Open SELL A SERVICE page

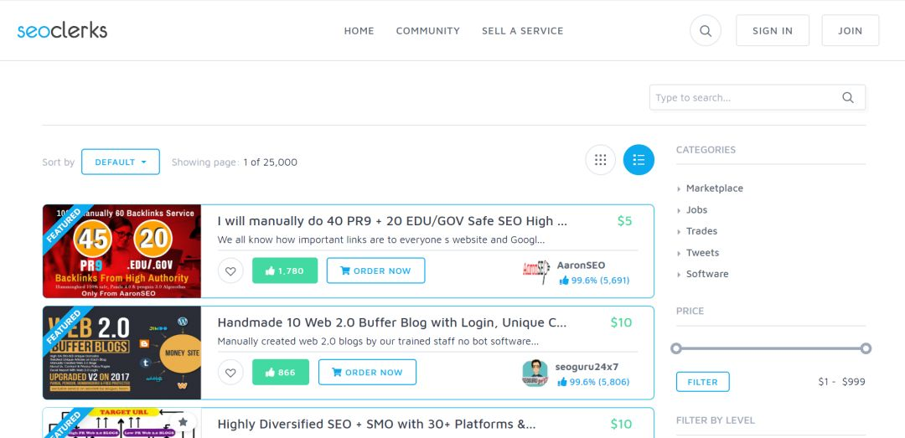(522, 31)
